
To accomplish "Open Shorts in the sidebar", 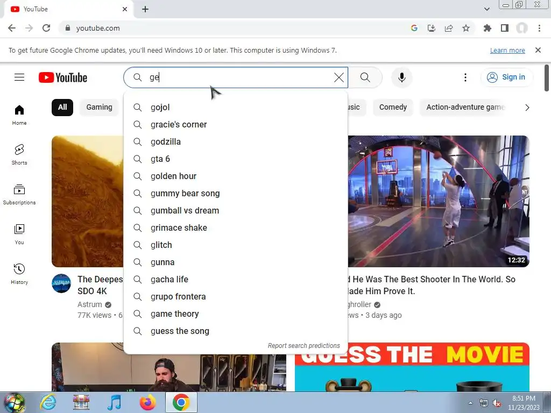I will click(x=19, y=154).
